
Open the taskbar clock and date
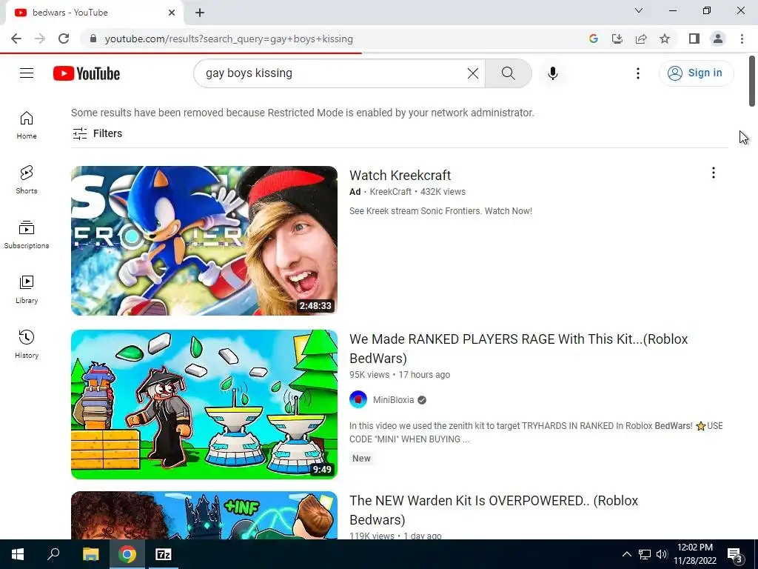(x=695, y=554)
